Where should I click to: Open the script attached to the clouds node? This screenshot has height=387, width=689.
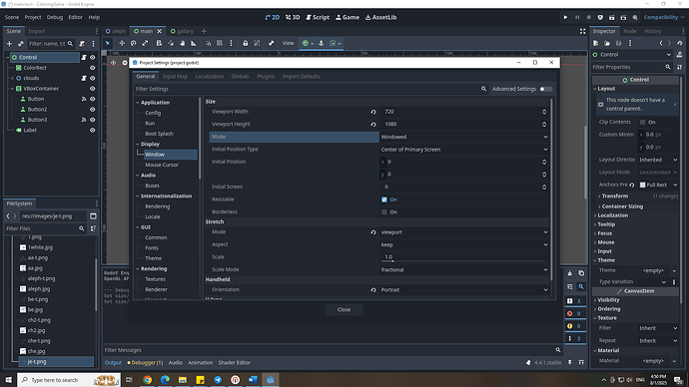point(84,78)
